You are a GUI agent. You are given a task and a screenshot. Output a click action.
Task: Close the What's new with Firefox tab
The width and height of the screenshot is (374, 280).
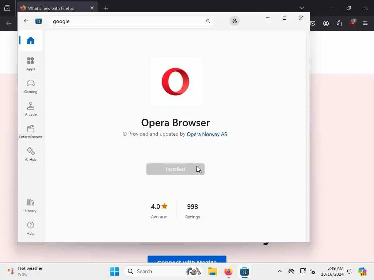(92, 8)
